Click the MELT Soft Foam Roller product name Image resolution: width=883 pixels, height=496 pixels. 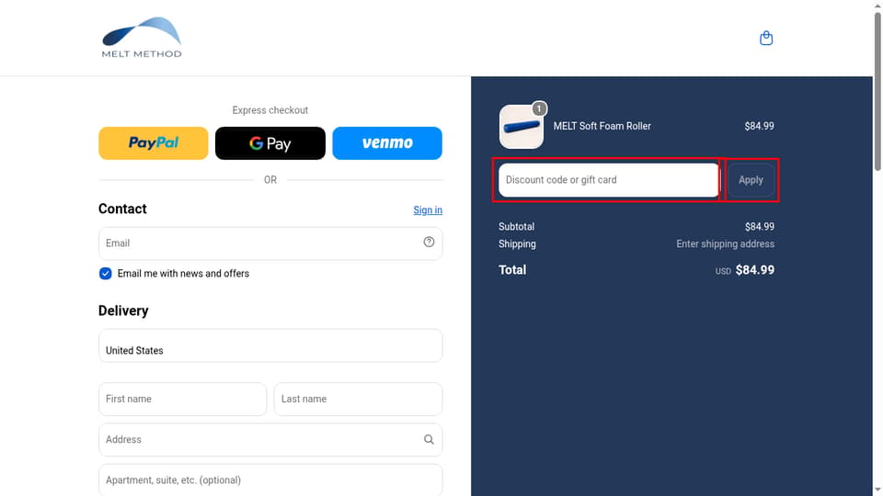[x=602, y=126]
